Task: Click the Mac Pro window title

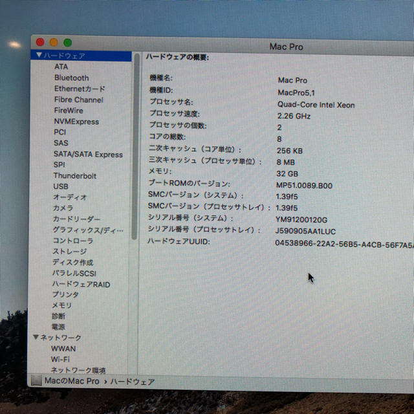Action: coord(286,47)
